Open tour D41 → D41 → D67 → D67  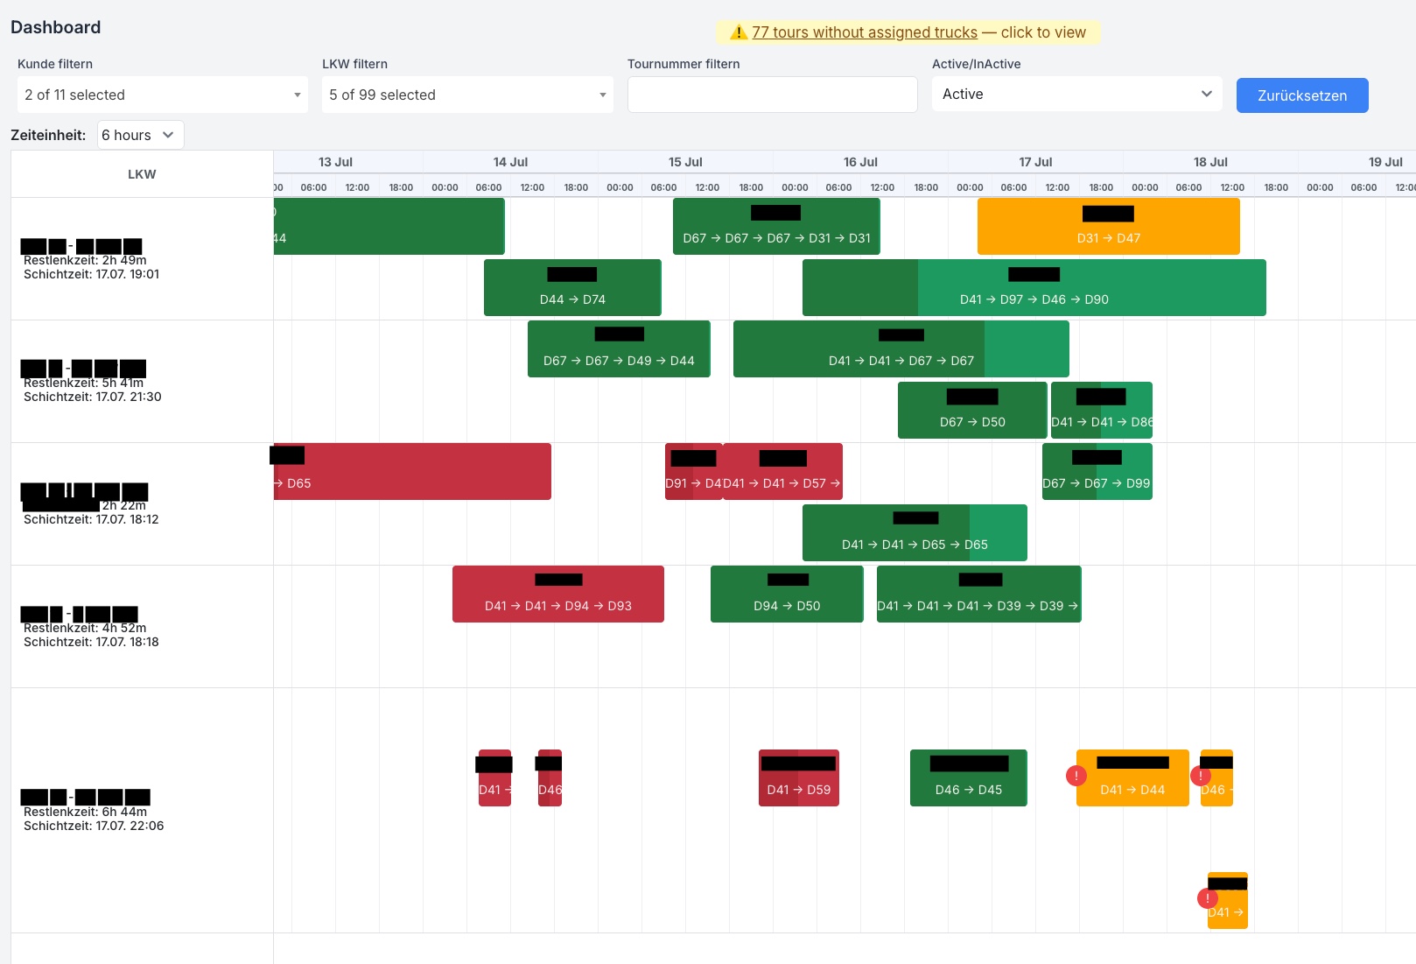click(x=901, y=348)
